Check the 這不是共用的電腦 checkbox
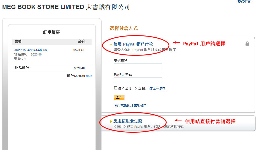This screenshot has height=150, width=256. (116, 88)
